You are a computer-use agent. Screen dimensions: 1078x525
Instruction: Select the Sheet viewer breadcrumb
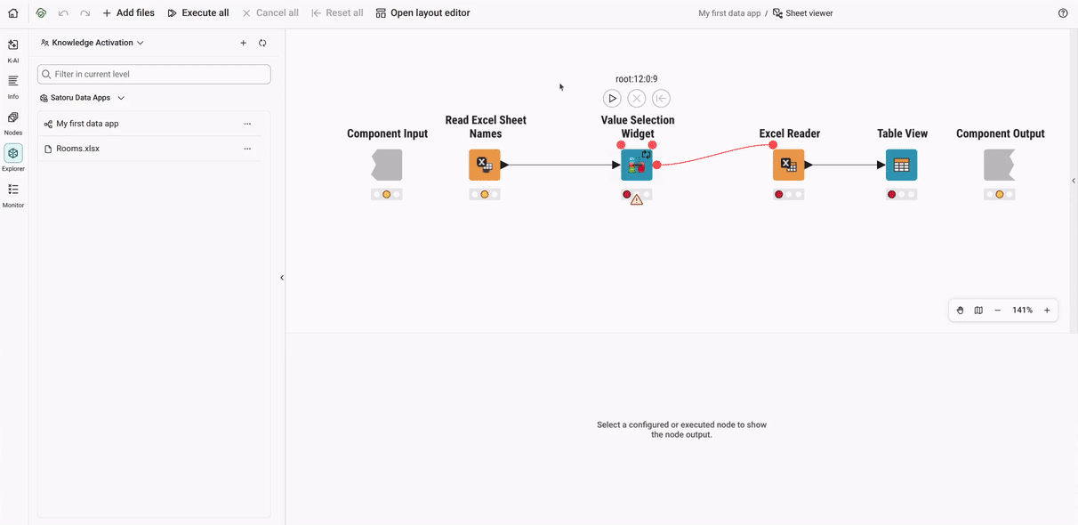tap(802, 13)
